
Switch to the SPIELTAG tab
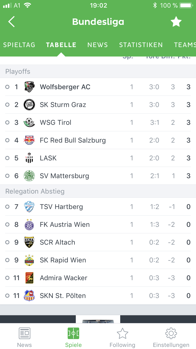(19, 45)
